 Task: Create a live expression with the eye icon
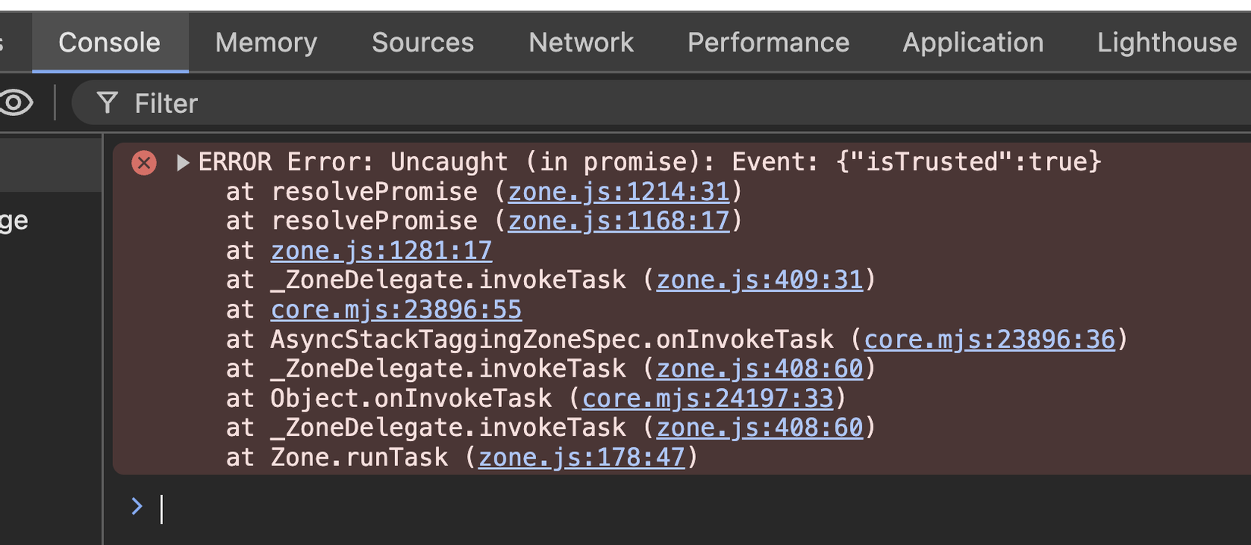click(x=16, y=103)
